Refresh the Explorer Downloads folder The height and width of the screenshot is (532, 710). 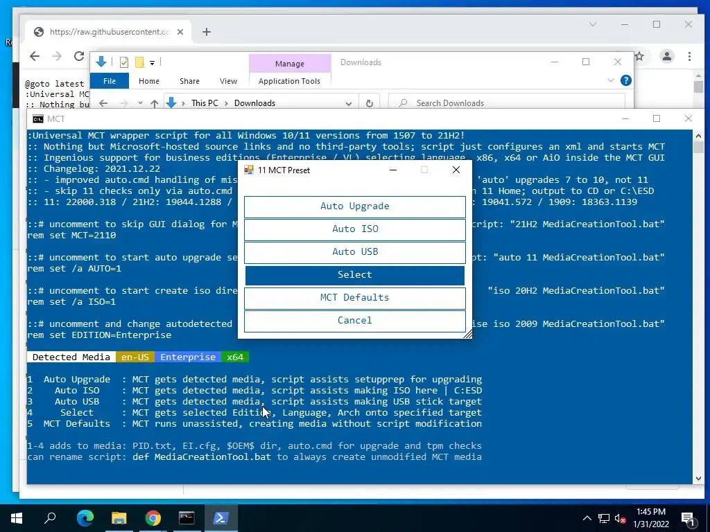coord(370,104)
